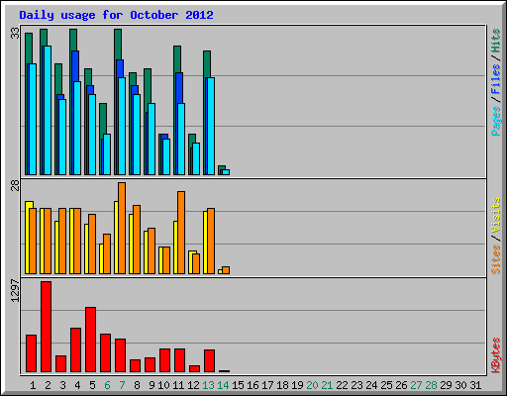
Task: Click day label '8' on the axis
Action: [137, 385]
